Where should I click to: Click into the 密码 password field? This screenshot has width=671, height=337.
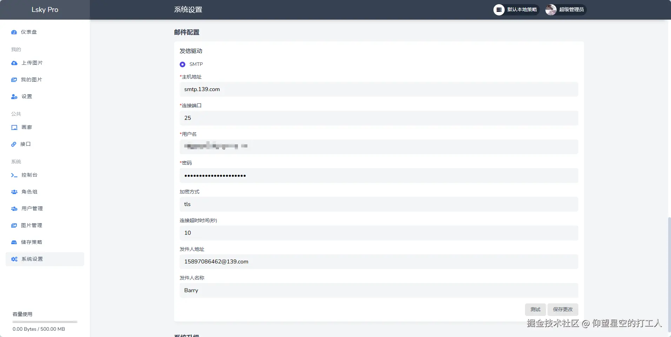coord(379,176)
